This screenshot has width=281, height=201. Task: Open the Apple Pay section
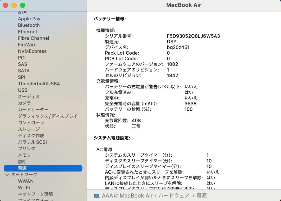coord(29,19)
